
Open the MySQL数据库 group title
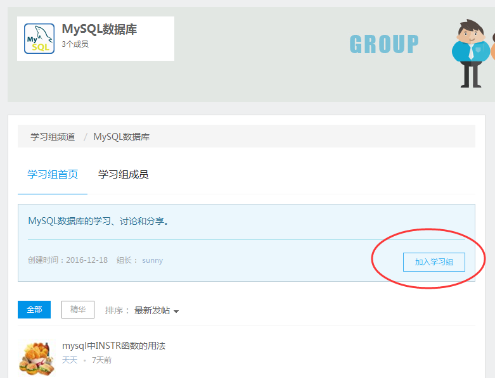(x=100, y=29)
